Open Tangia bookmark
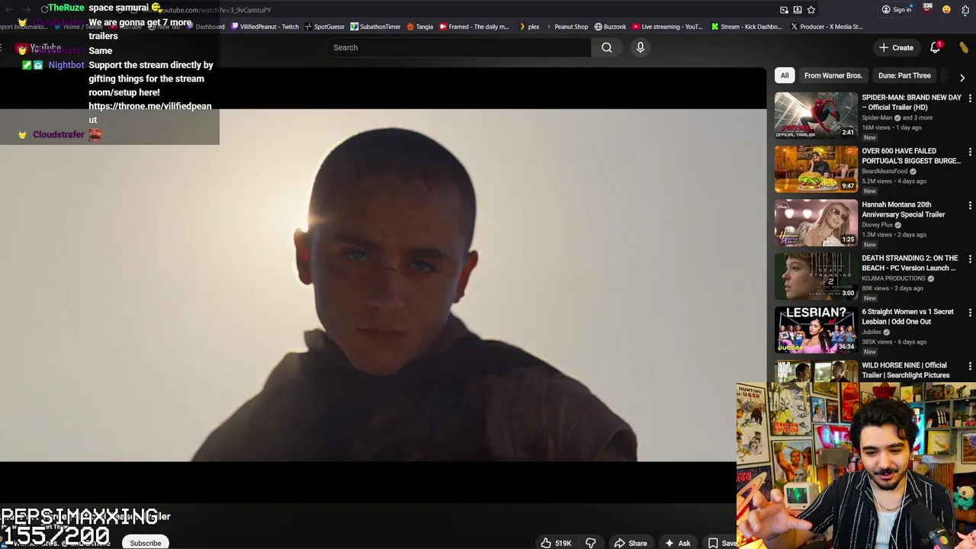Image resolution: width=976 pixels, height=549 pixels. point(419,27)
